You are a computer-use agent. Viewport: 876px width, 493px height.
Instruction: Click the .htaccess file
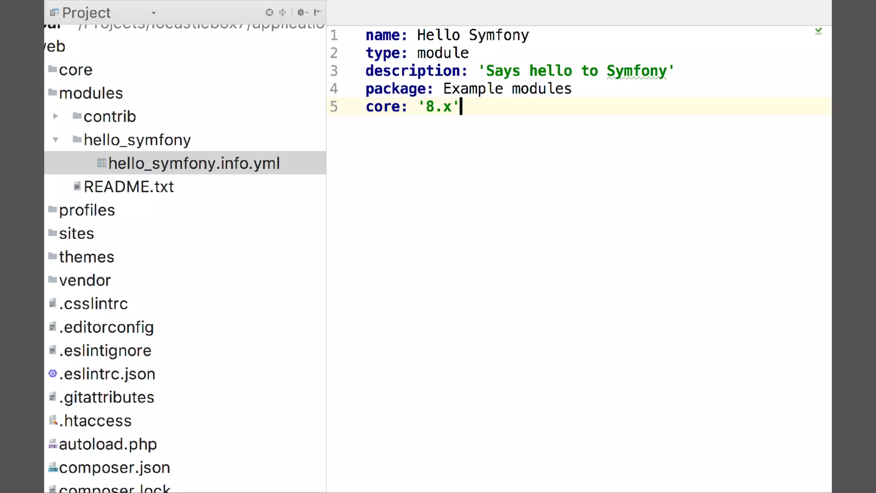(x=95, y=421)
